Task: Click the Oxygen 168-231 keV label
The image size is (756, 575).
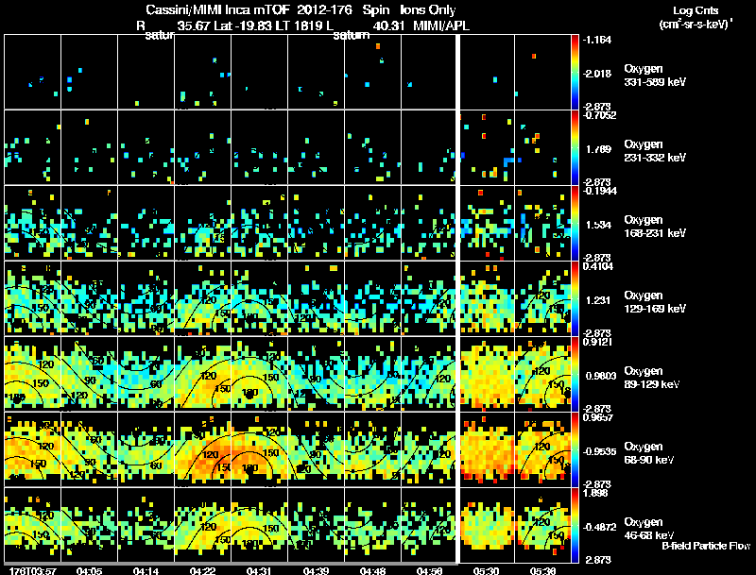Action: click(x=655, y=227)
